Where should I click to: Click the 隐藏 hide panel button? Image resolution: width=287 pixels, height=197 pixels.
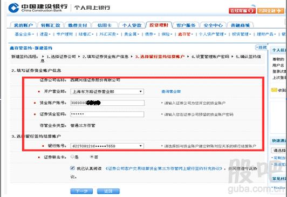(x=261, y=47)
